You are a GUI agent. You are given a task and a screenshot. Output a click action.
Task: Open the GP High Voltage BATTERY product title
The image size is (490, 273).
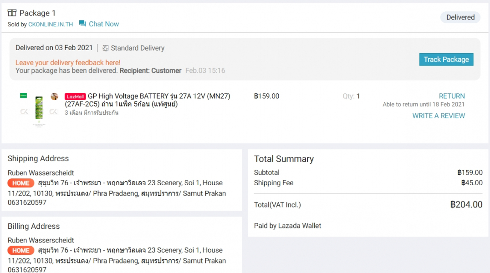point(148,100)
